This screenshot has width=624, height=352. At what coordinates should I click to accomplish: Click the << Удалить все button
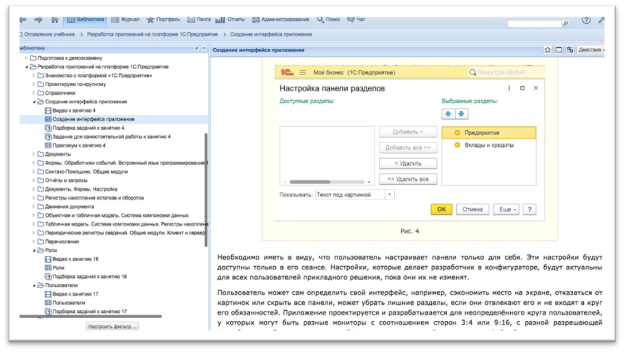click(408, 179)
